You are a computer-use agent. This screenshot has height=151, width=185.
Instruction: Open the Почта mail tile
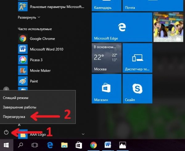click(153, 6)
